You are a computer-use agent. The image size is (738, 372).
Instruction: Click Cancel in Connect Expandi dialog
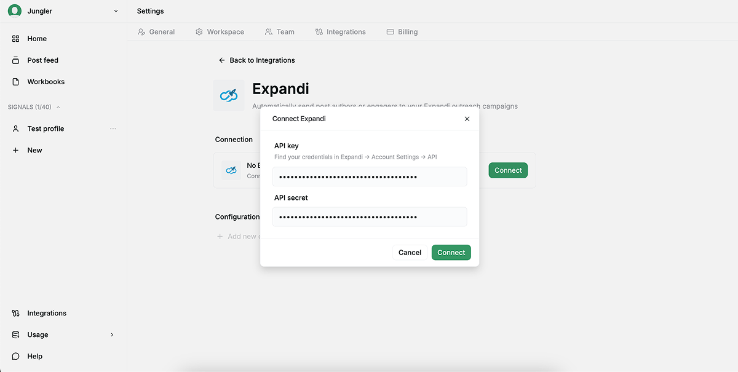click(410, 252)
